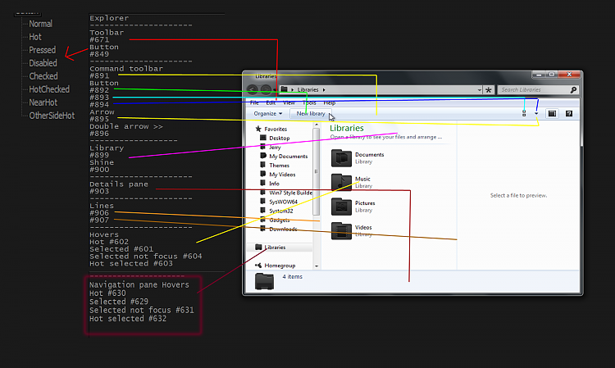Select the Pressed state tree entry
Image resolution: width=615 pixels, height=368 pixels.
pyautogui.click(x=43, y=50)
